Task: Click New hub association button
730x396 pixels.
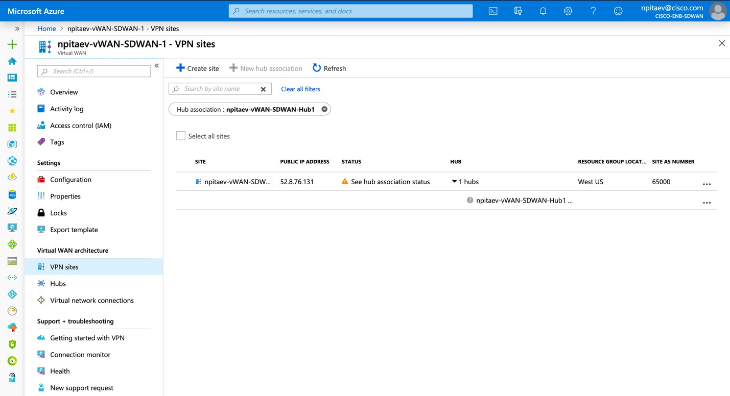Action: pyautogui.click(x=266, y=68)
